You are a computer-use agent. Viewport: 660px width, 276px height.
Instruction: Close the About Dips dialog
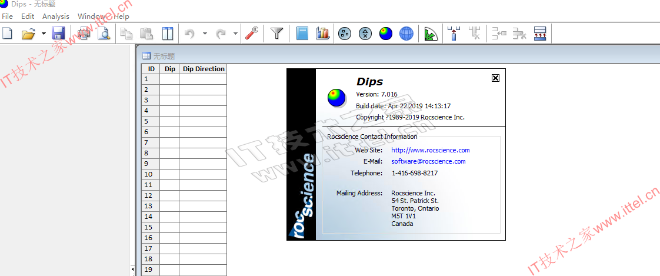[x=495, y=78]
